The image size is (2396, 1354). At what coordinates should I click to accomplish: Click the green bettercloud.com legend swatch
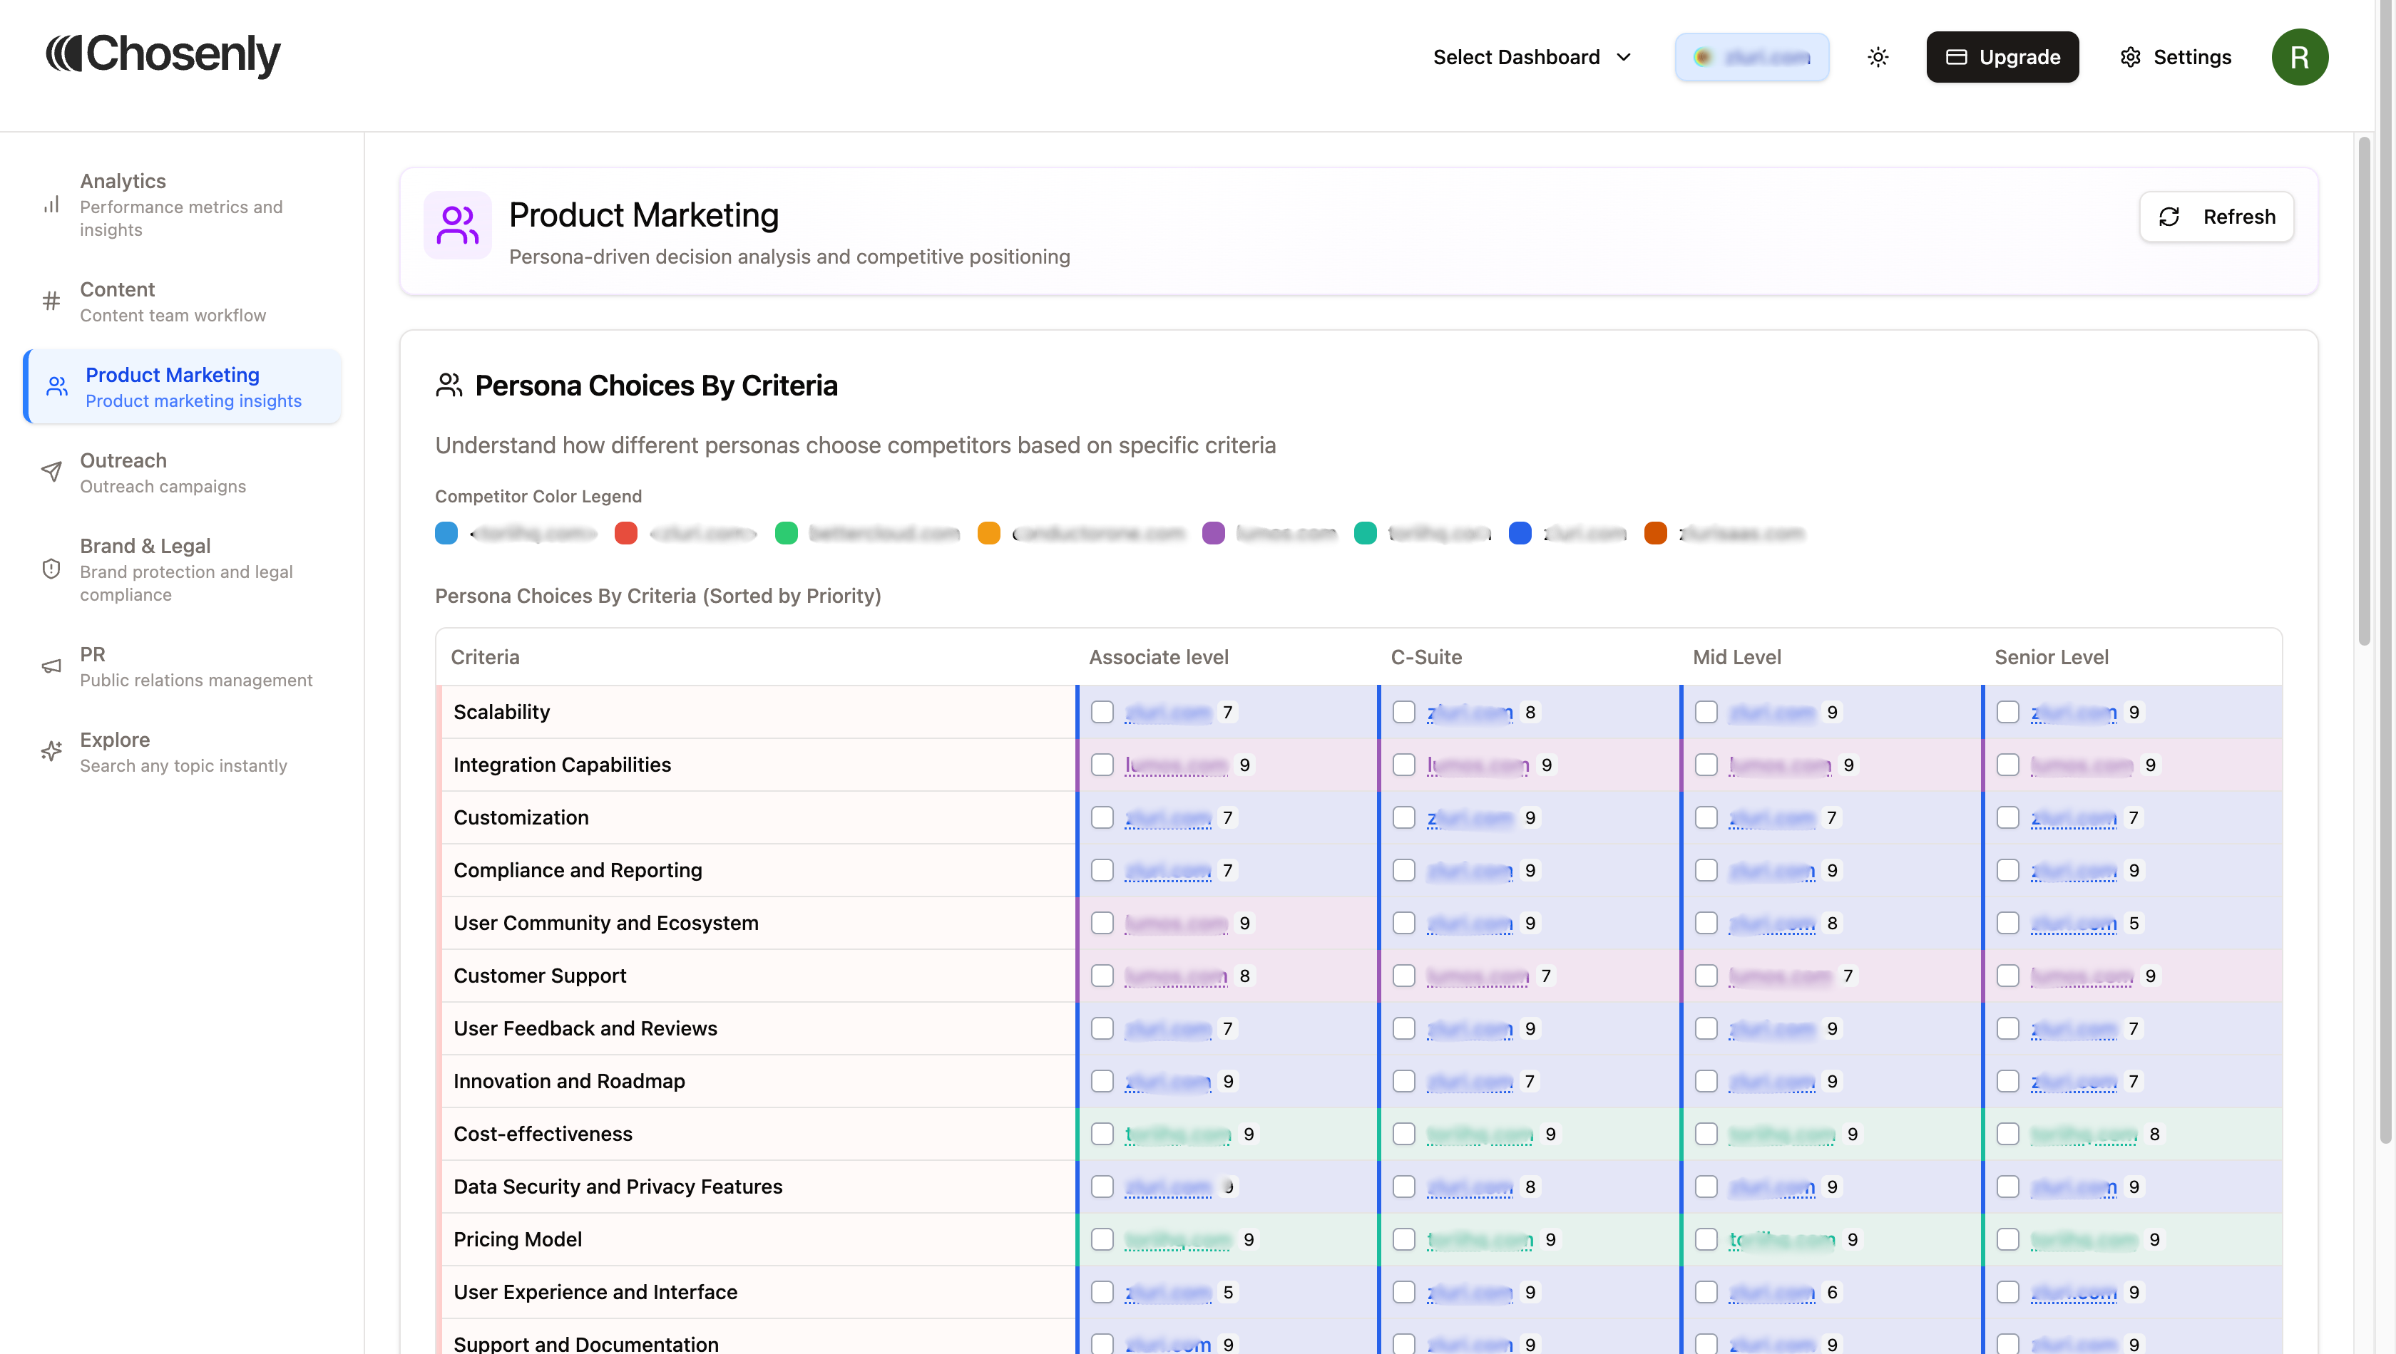tap(787, 534)
